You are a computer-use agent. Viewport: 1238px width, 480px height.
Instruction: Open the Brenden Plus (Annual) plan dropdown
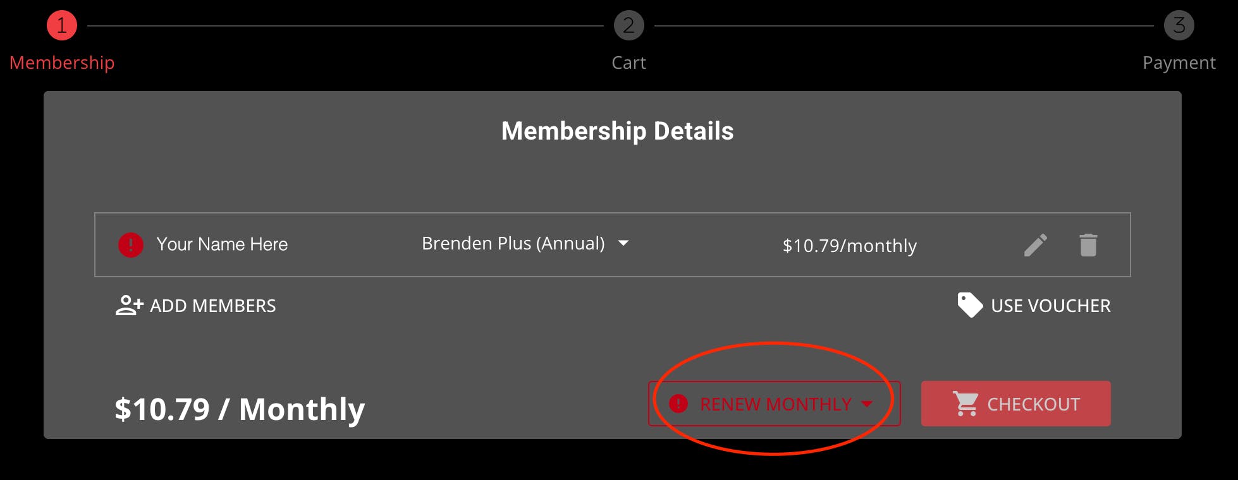point(513,244)
